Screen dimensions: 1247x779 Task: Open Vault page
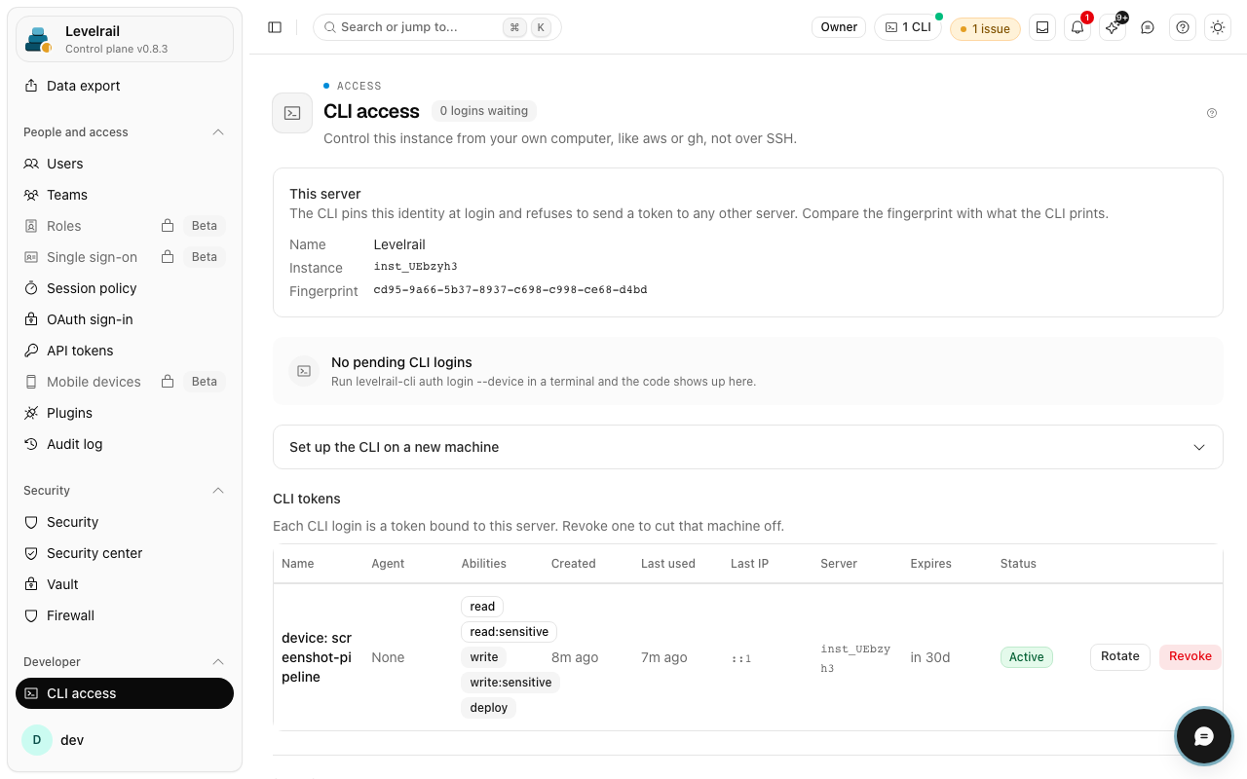coord(125,584)
